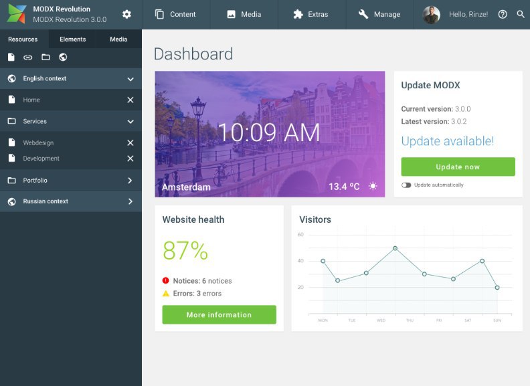
Task: Click Current version 3.0.0 text
Action: pos(436,109)
